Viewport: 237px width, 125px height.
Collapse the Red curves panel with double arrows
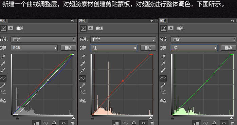coord(152,21)
